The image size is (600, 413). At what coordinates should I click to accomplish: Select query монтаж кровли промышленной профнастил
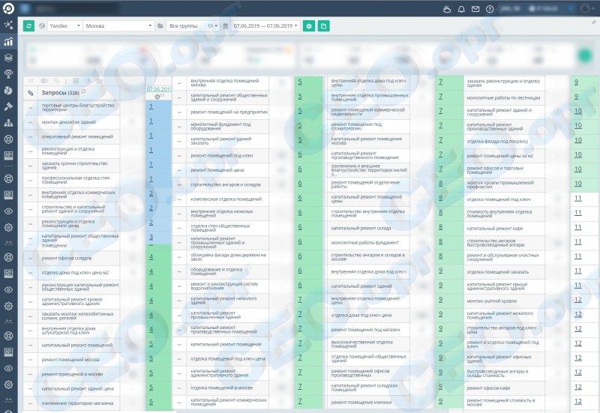[500, 184]
